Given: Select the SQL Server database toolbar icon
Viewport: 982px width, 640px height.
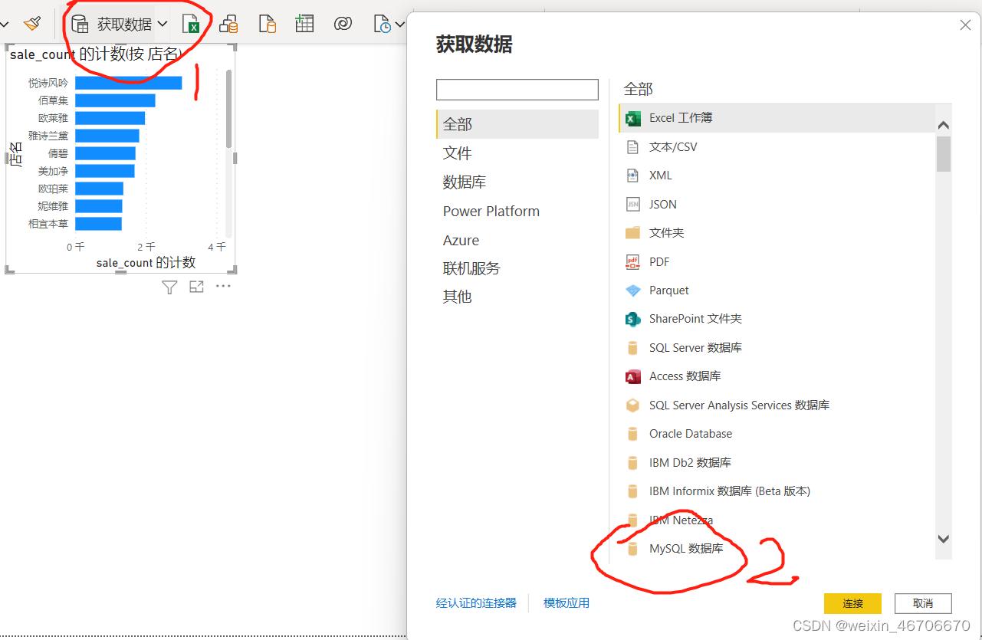Looking at the screenshot, I should coord(228,24).
